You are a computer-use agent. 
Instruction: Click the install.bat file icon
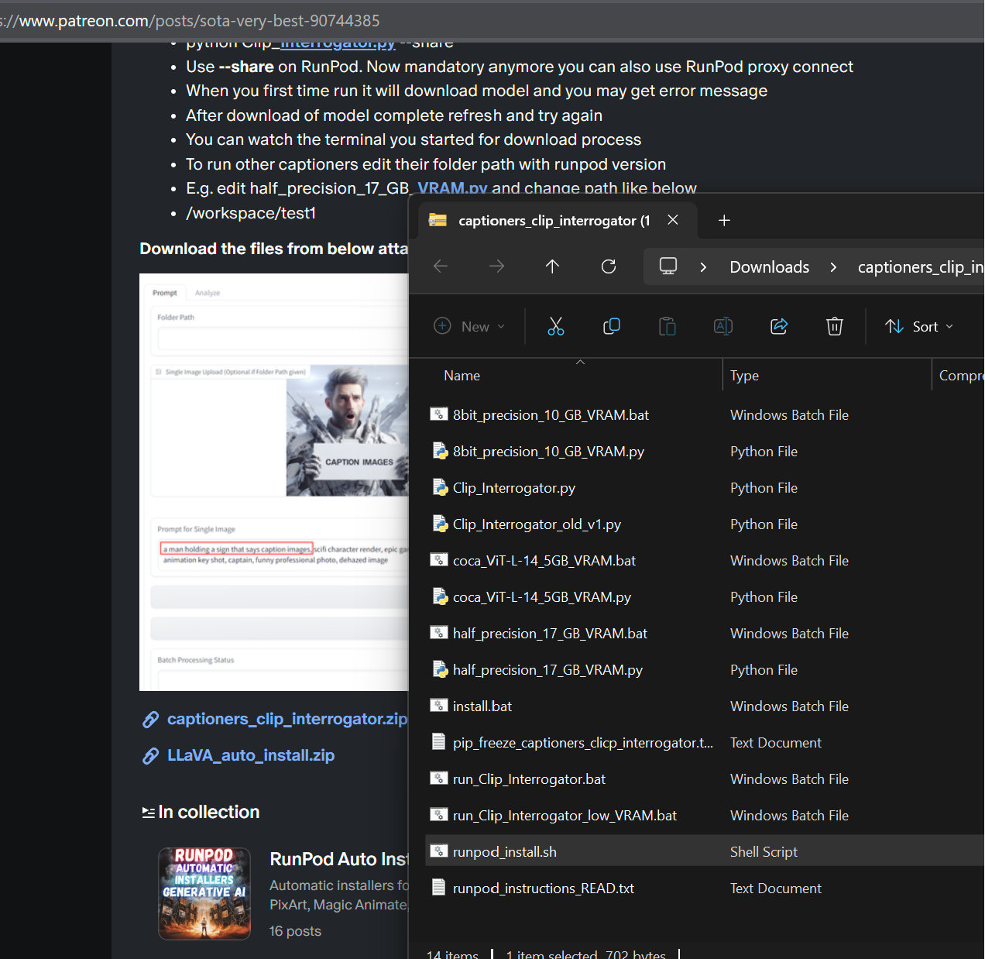click(439, 706)
